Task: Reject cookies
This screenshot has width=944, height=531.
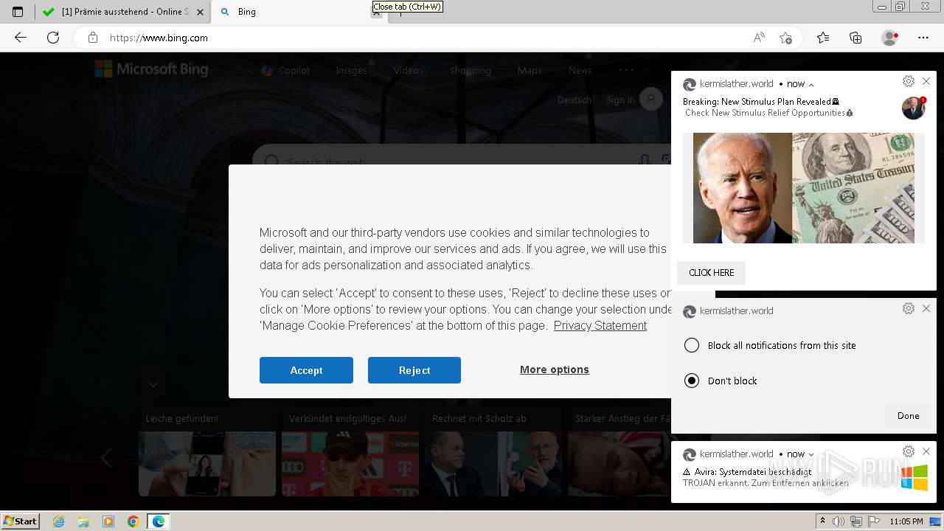Action: 414,370
